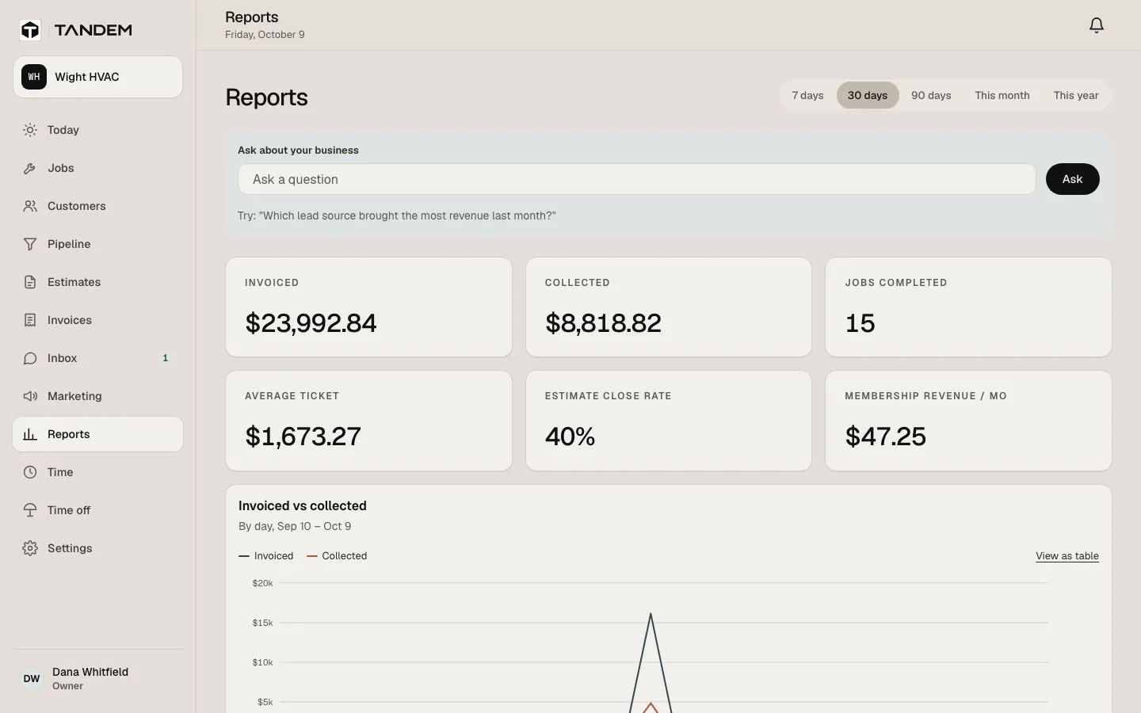This screenshot has height=713, width=1141.
Task: Focus the Ask a question field
Action: pyautogui.click(x=636, y=179)
